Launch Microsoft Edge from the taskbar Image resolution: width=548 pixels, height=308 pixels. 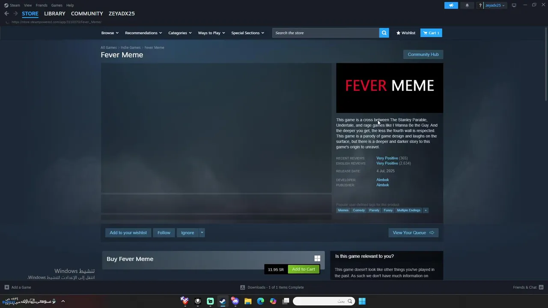pyautogui.click(x=260, y=301)
